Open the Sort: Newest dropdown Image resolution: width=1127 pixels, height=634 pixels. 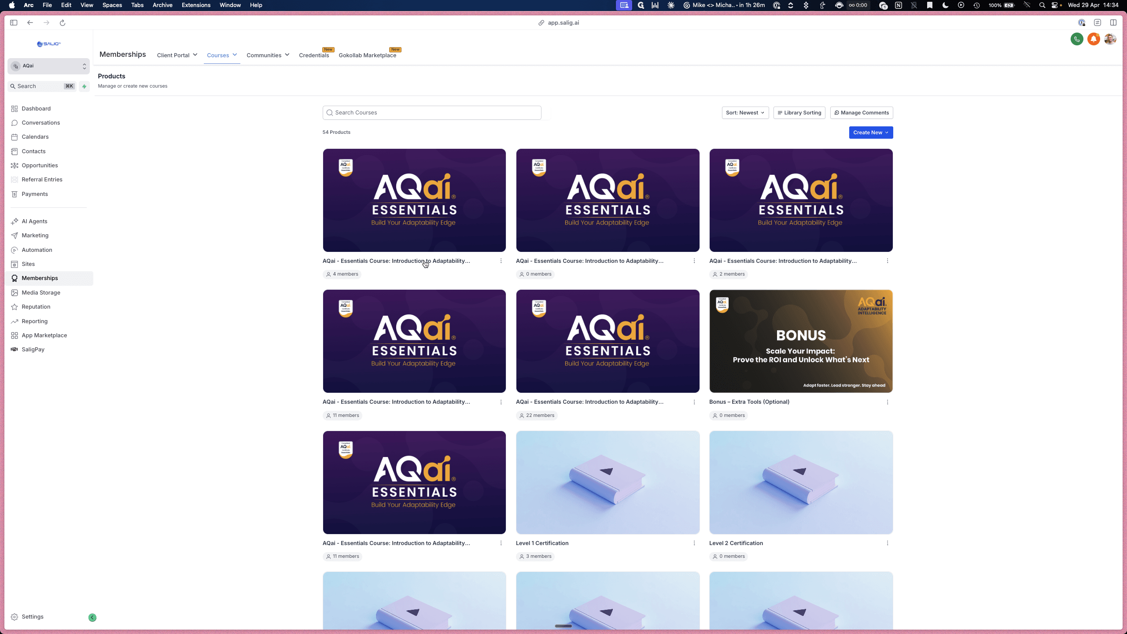coord(745,113)
